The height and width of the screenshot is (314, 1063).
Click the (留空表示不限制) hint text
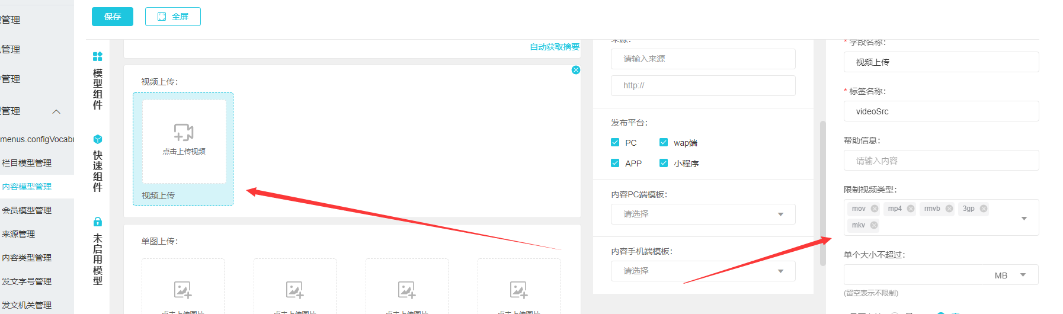click(871, 293)
